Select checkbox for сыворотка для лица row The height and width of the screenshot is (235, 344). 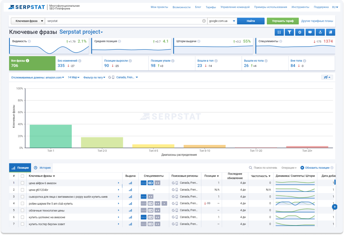[x=23, y=197]
